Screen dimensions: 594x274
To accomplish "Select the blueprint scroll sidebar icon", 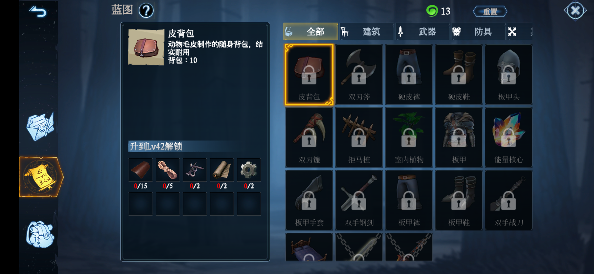I will click(x=41, y=177).
